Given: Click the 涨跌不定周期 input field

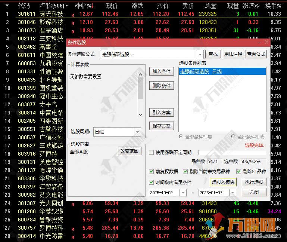Looking at the screenshot, I should click(232, 153).
